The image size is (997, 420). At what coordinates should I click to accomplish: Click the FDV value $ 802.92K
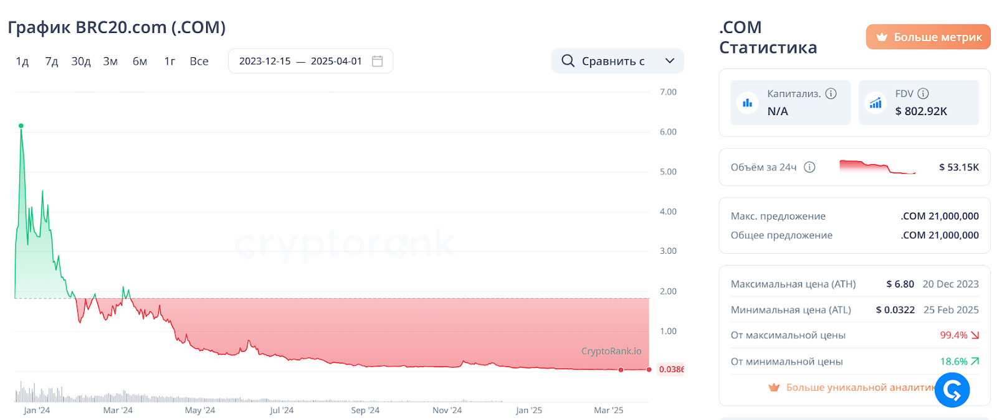921,111
